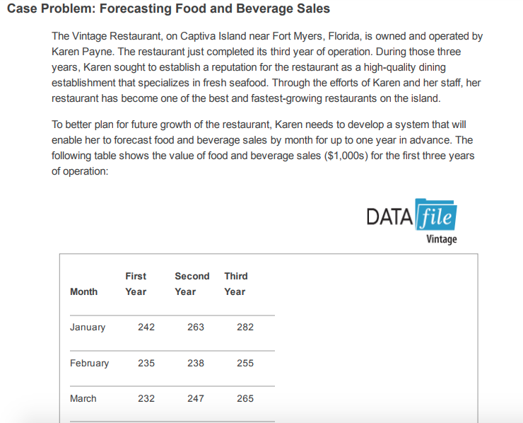This screenshot has height=423, width=523.
Task: Click the Vintage data file label
Action: tap(442, 239)
